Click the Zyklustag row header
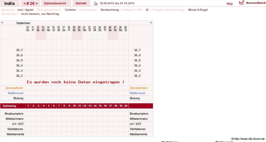Screen dimensions: 266x142 point(9,106)
